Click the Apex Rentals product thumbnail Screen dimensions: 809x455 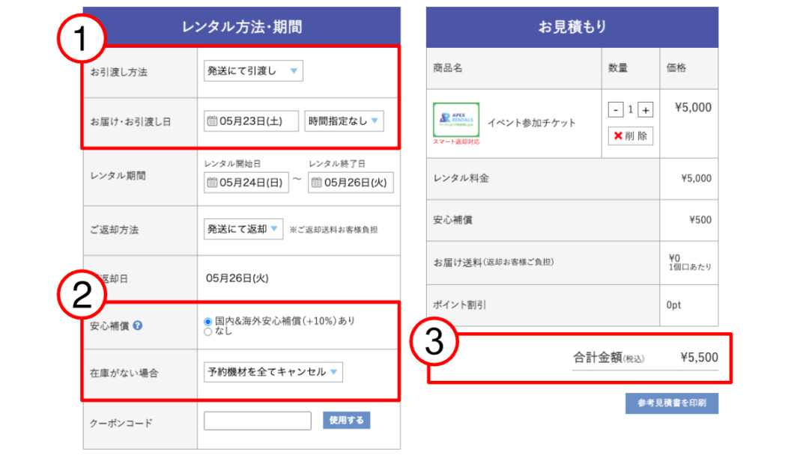tap(456, 119)
